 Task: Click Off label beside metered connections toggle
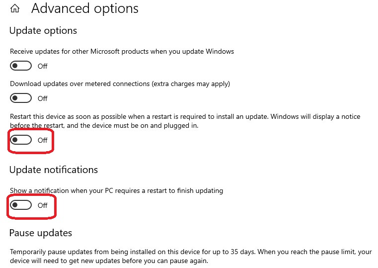42,98
